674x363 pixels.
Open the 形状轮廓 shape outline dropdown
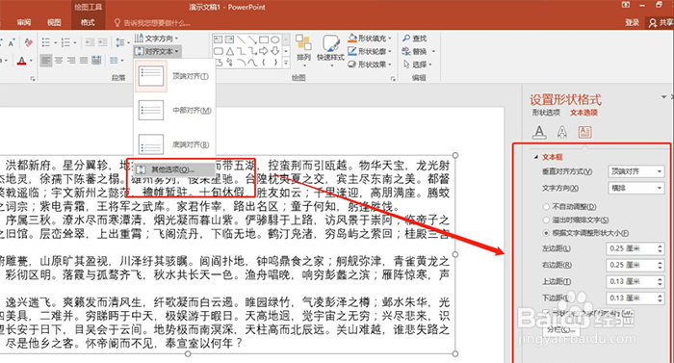tap(370, 51)
